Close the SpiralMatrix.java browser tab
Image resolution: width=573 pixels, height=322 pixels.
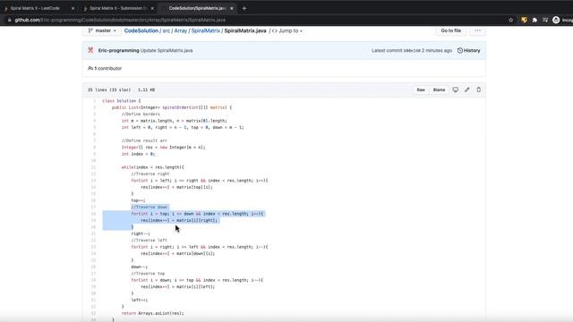pyautogui.click(x=232, y=8)
